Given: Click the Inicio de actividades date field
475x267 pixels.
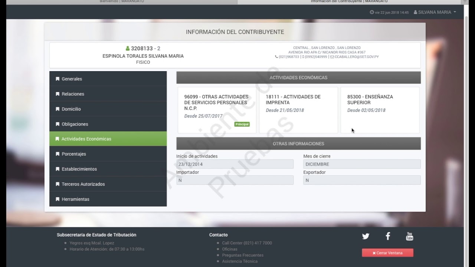Looking at the screenshot, I should click(235, 164).
